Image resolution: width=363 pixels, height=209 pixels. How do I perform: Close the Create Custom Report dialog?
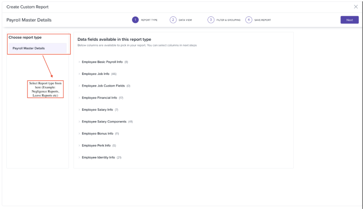355,7
